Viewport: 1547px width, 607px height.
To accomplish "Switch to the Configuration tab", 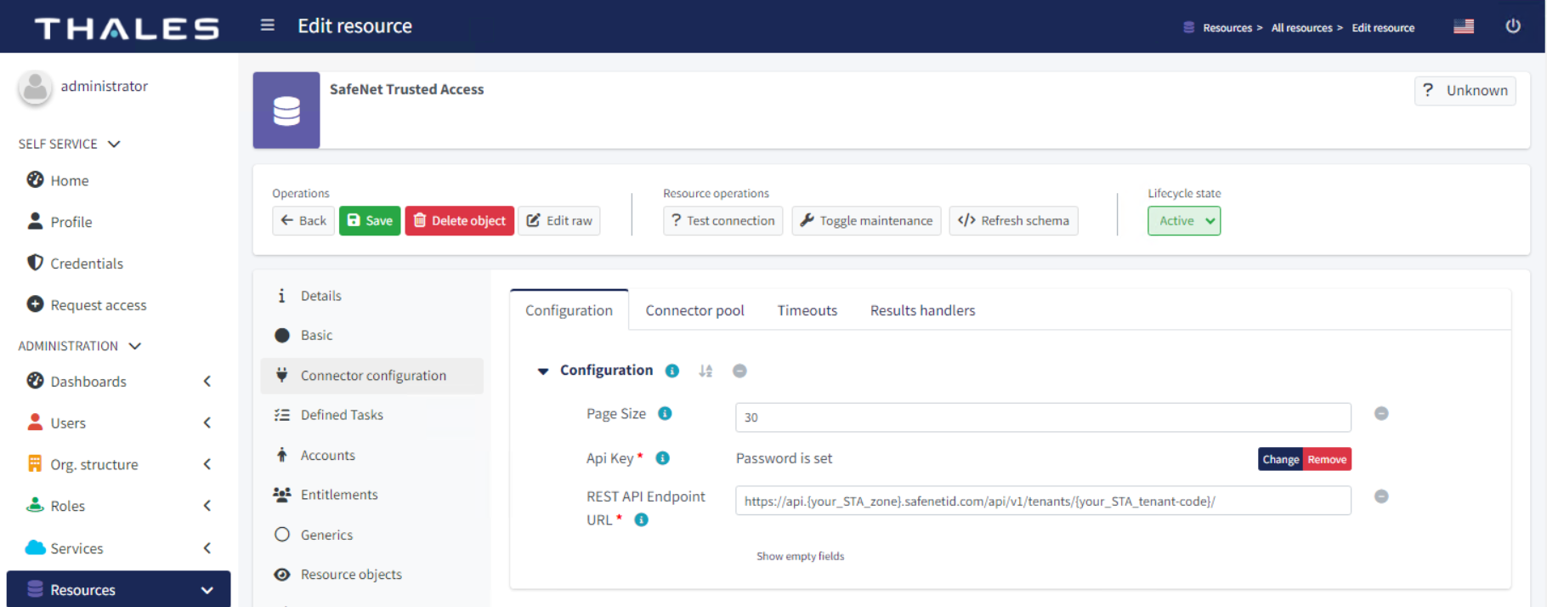I will [569, 310].
